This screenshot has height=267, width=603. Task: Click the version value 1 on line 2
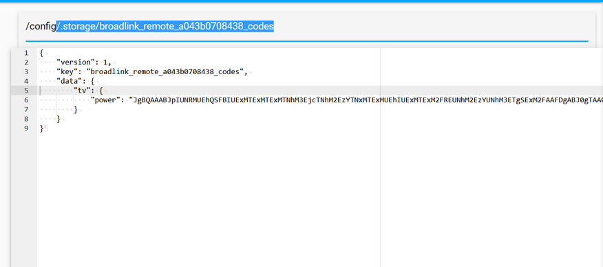tap(105, 62)
